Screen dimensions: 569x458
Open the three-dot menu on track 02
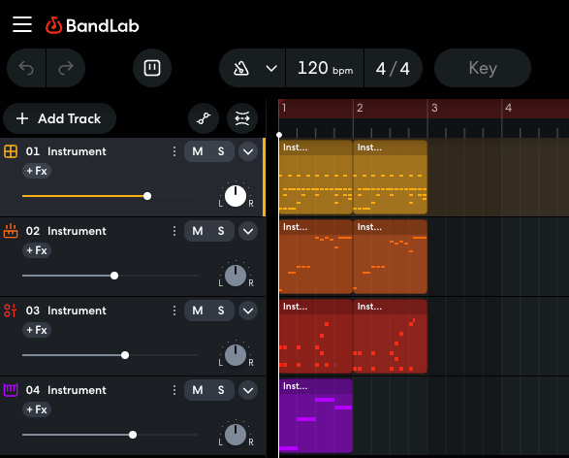pyautogui.click(x=174, y=231)
